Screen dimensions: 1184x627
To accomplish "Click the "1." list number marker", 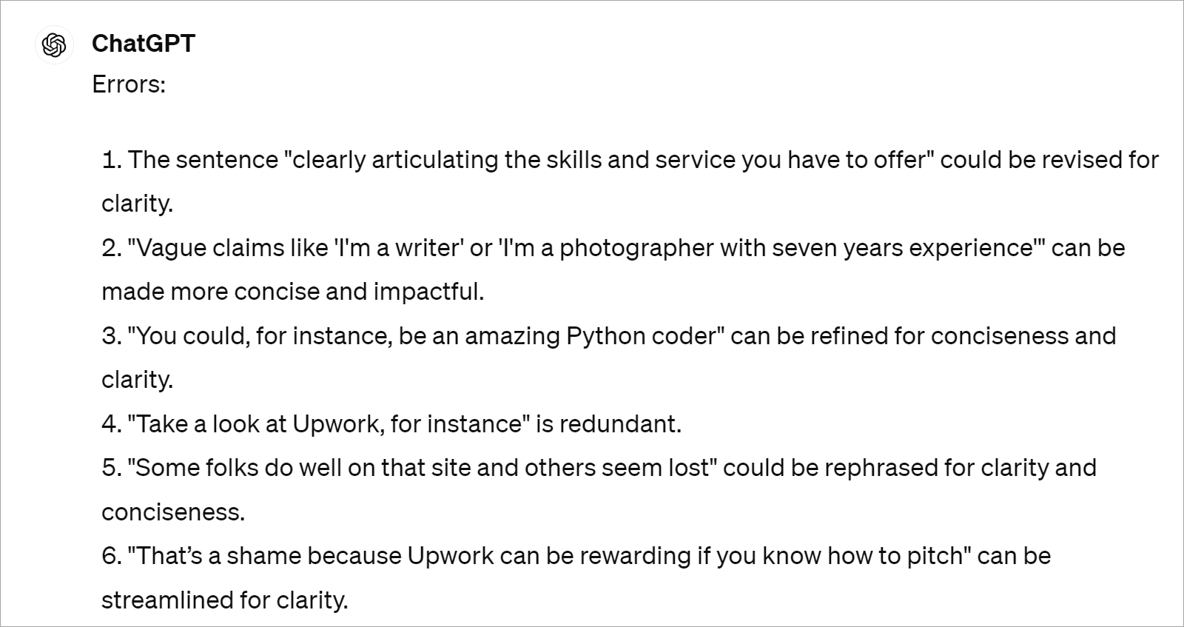I will (x=111, y=160).
